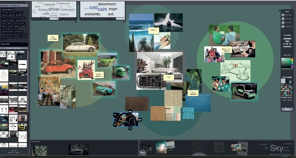Screen dimensions: 296x158
Task: Click the word 'detachment' in the second cloud
Action: tap(107, 4)
